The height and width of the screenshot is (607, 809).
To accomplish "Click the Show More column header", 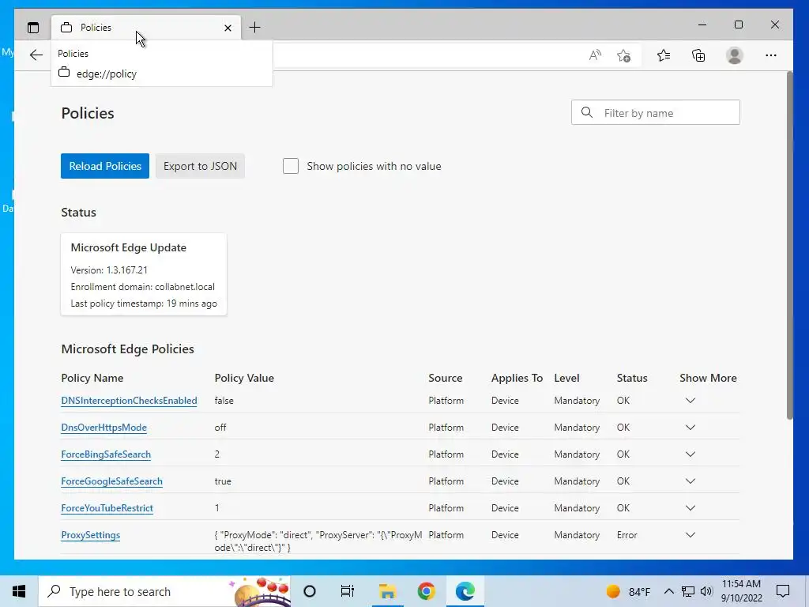I will point(708,378).
